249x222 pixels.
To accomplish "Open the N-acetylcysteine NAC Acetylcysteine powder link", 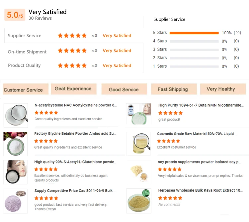I will [75, 105].
